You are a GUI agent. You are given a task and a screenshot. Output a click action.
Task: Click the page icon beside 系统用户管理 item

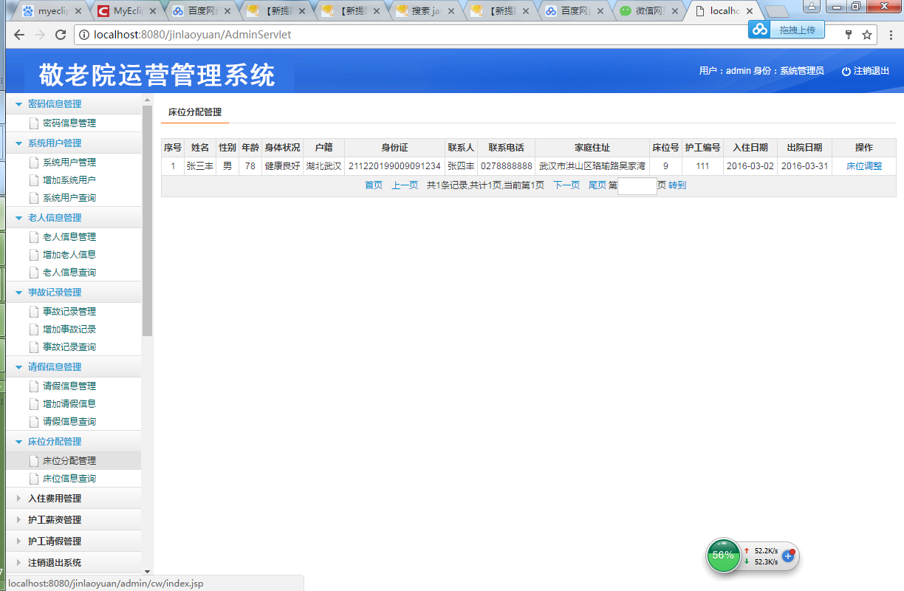point(33,163)
